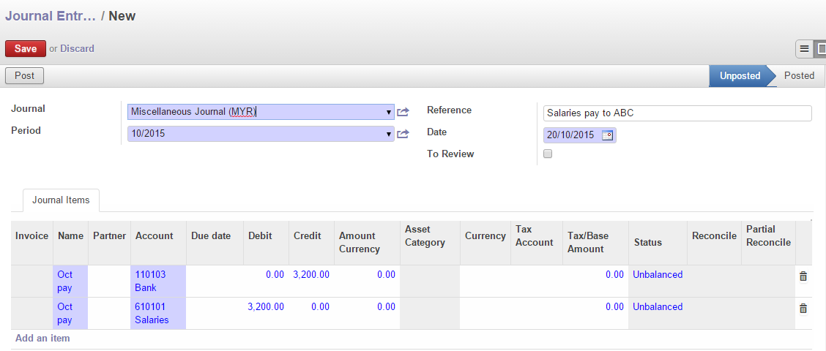Delete the 110103 Bank journal item row
This screenshot has height=351, width=826.
[803, 276]
